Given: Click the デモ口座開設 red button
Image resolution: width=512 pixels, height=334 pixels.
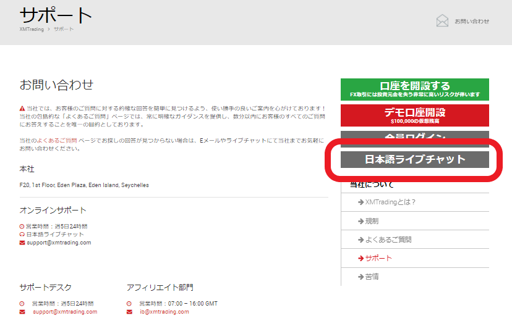Looking at the screenshot, I should [414, 115].
